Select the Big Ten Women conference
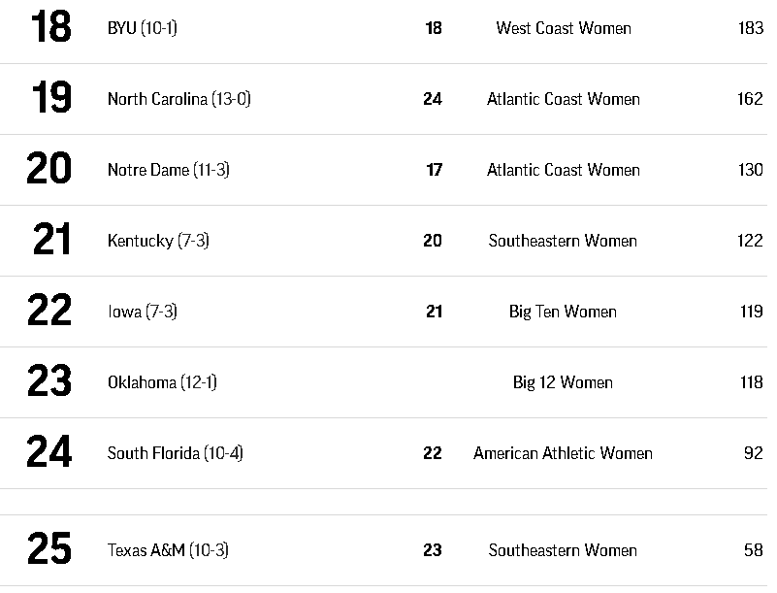 pyautogui.click(x=563, y=312)
